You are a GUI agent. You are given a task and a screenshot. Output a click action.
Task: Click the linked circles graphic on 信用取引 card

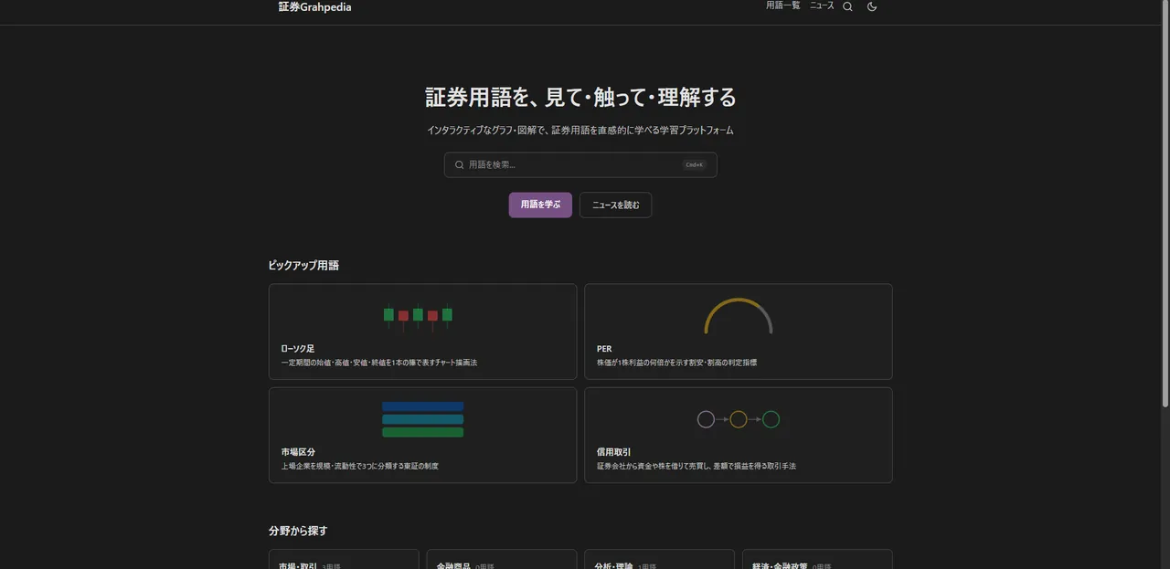point(739,418)
